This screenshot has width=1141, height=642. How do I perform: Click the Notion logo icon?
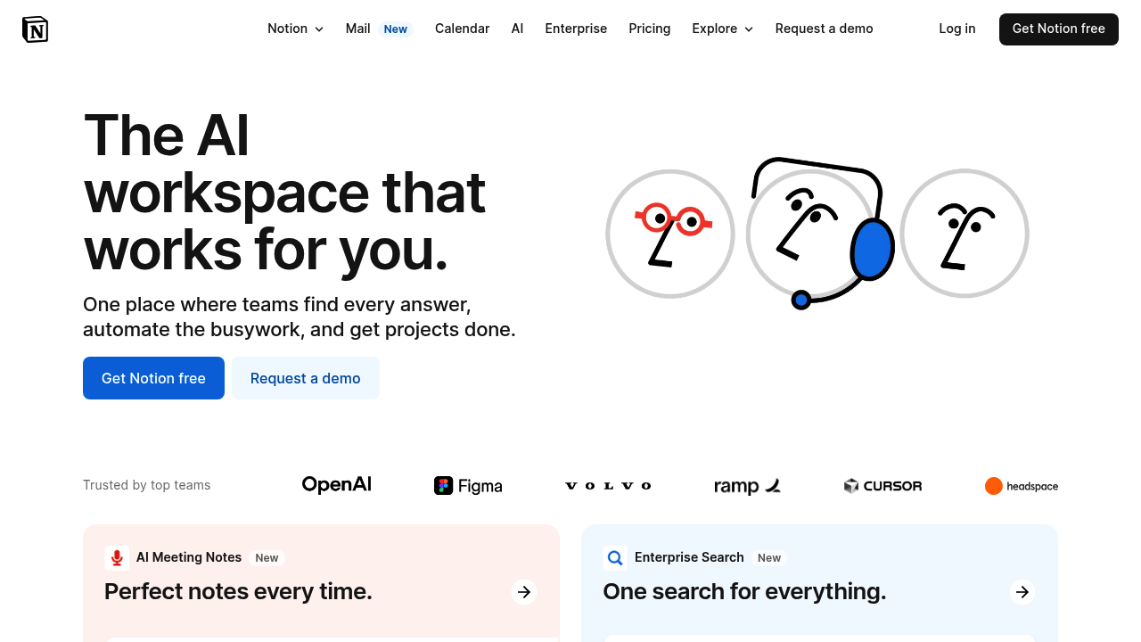point(35,29)
